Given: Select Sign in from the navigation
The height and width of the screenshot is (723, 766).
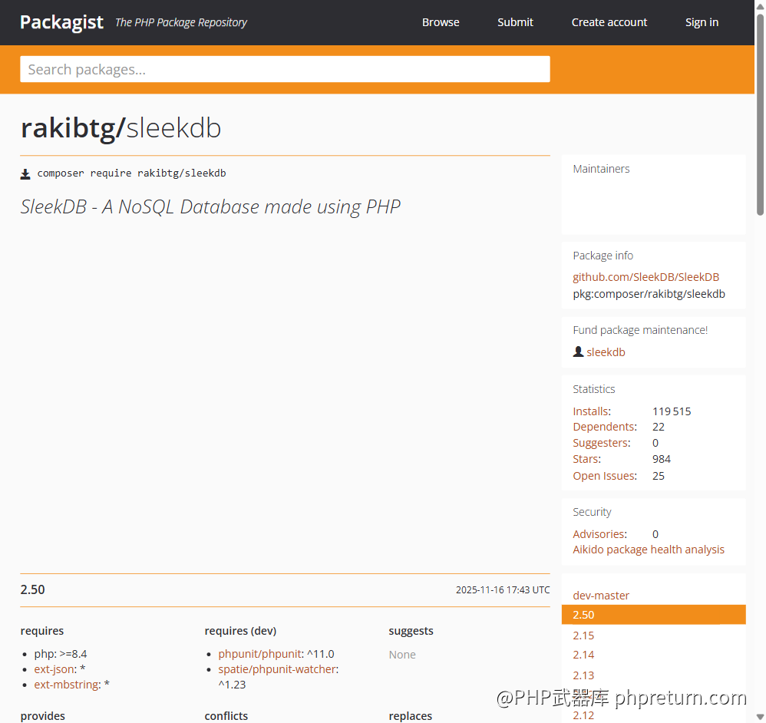Looking at the screenshot, I should [702, 22].
